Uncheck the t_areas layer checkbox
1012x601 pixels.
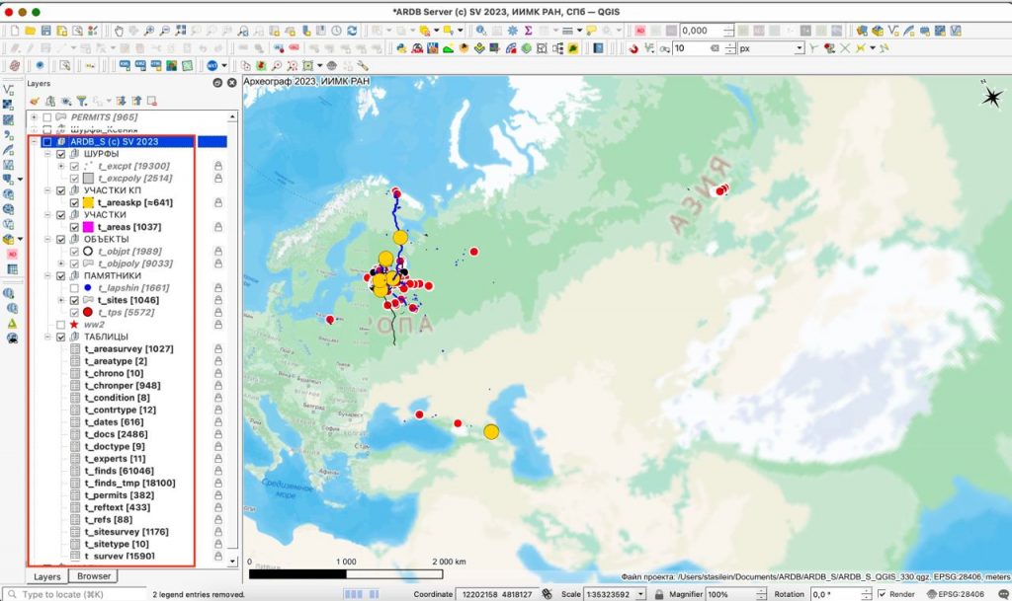click(x=74, y=226)
